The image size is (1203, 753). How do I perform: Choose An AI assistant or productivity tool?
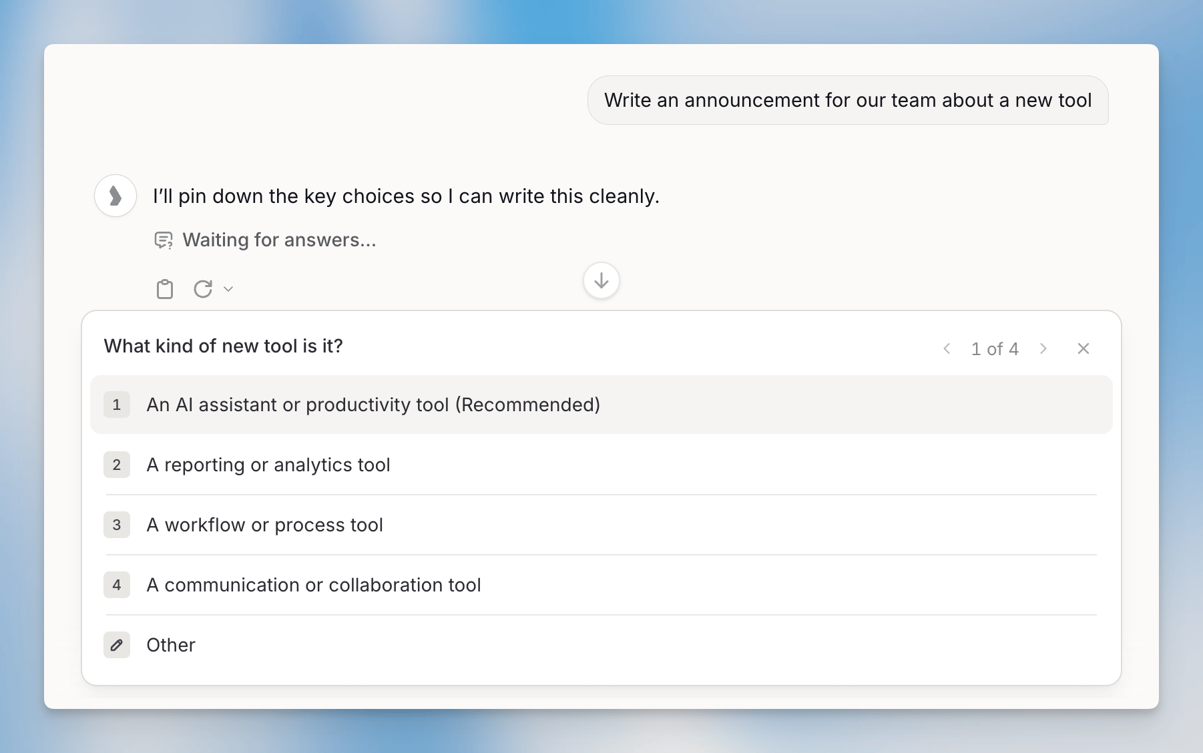tap(601, 405)
